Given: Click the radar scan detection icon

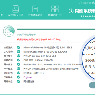Looking at the screenshot, I should tap(9, 31).
